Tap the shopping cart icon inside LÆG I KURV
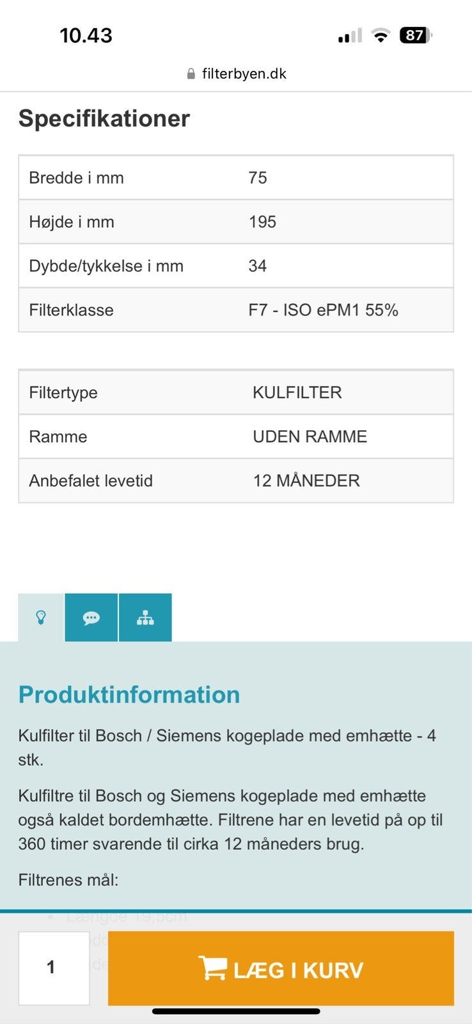Image resolution: width=472 pixels, height=1024 pixels. (x=214, y=968)
